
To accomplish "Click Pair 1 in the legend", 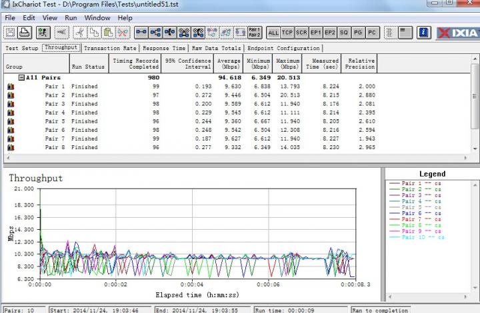I will tap(415, 183).
